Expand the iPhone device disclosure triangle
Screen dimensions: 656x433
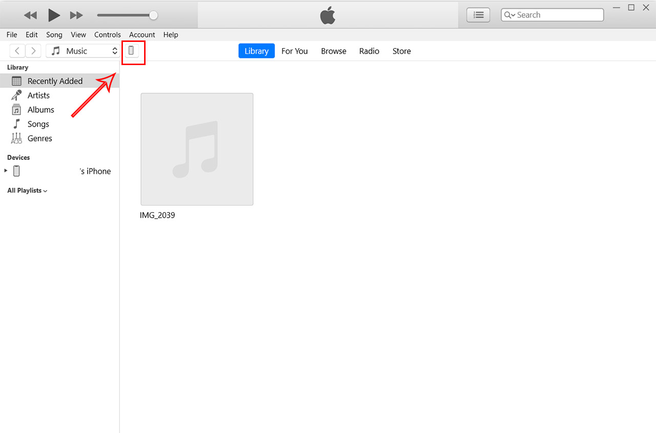click(6, 171)
